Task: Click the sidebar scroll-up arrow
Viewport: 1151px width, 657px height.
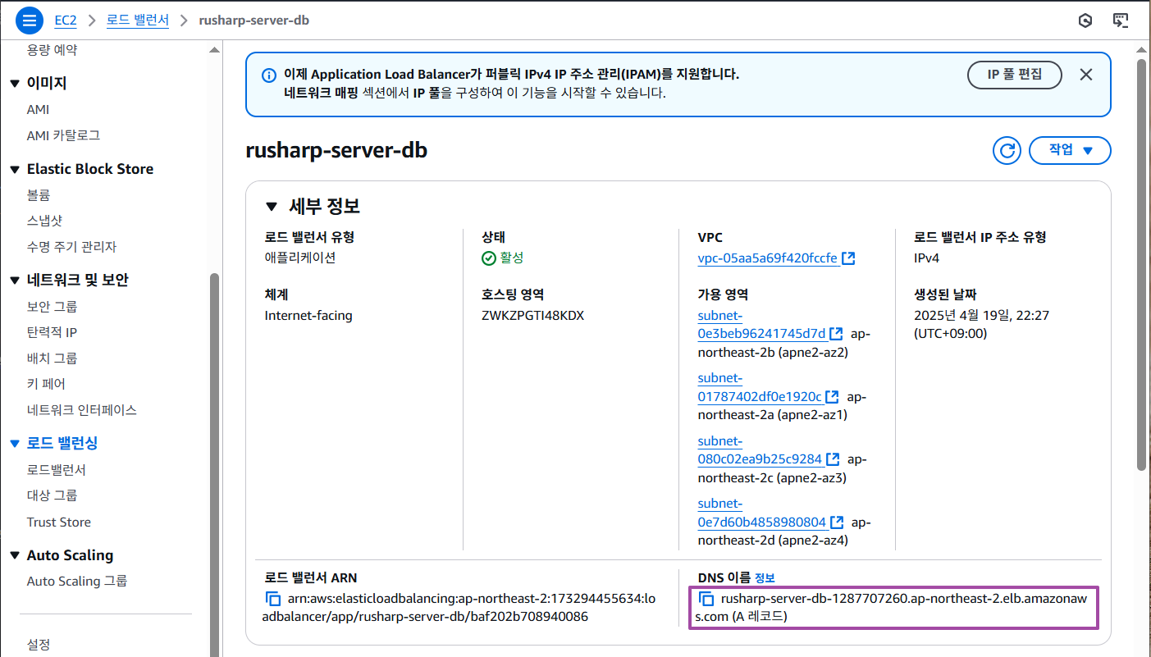Action: 214,50
